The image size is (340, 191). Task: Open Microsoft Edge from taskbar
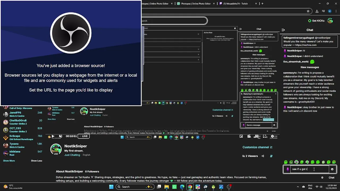tap(182, 187)
